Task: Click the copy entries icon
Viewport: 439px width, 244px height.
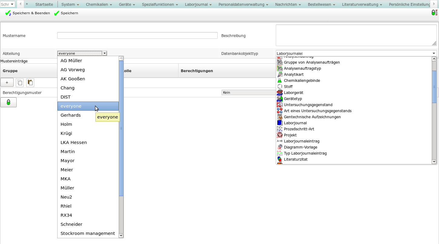Action: [x=20, y=82]
